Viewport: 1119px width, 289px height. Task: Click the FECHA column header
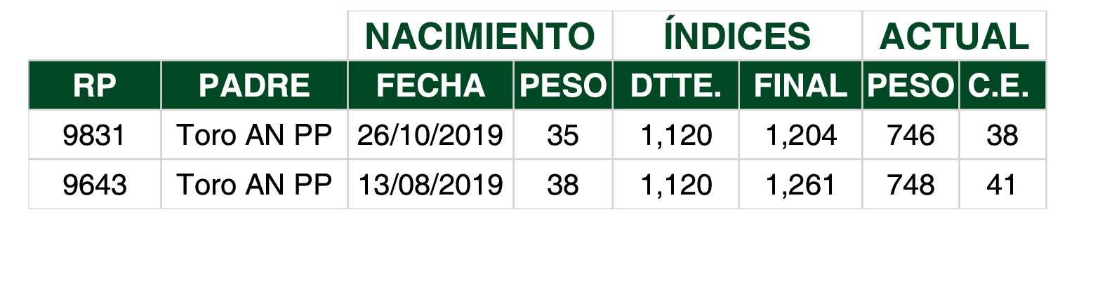coord(430,85)
